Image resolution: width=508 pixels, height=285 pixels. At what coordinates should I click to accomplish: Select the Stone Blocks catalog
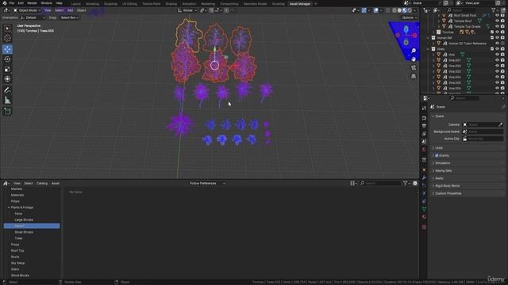(x=20, y=275)
